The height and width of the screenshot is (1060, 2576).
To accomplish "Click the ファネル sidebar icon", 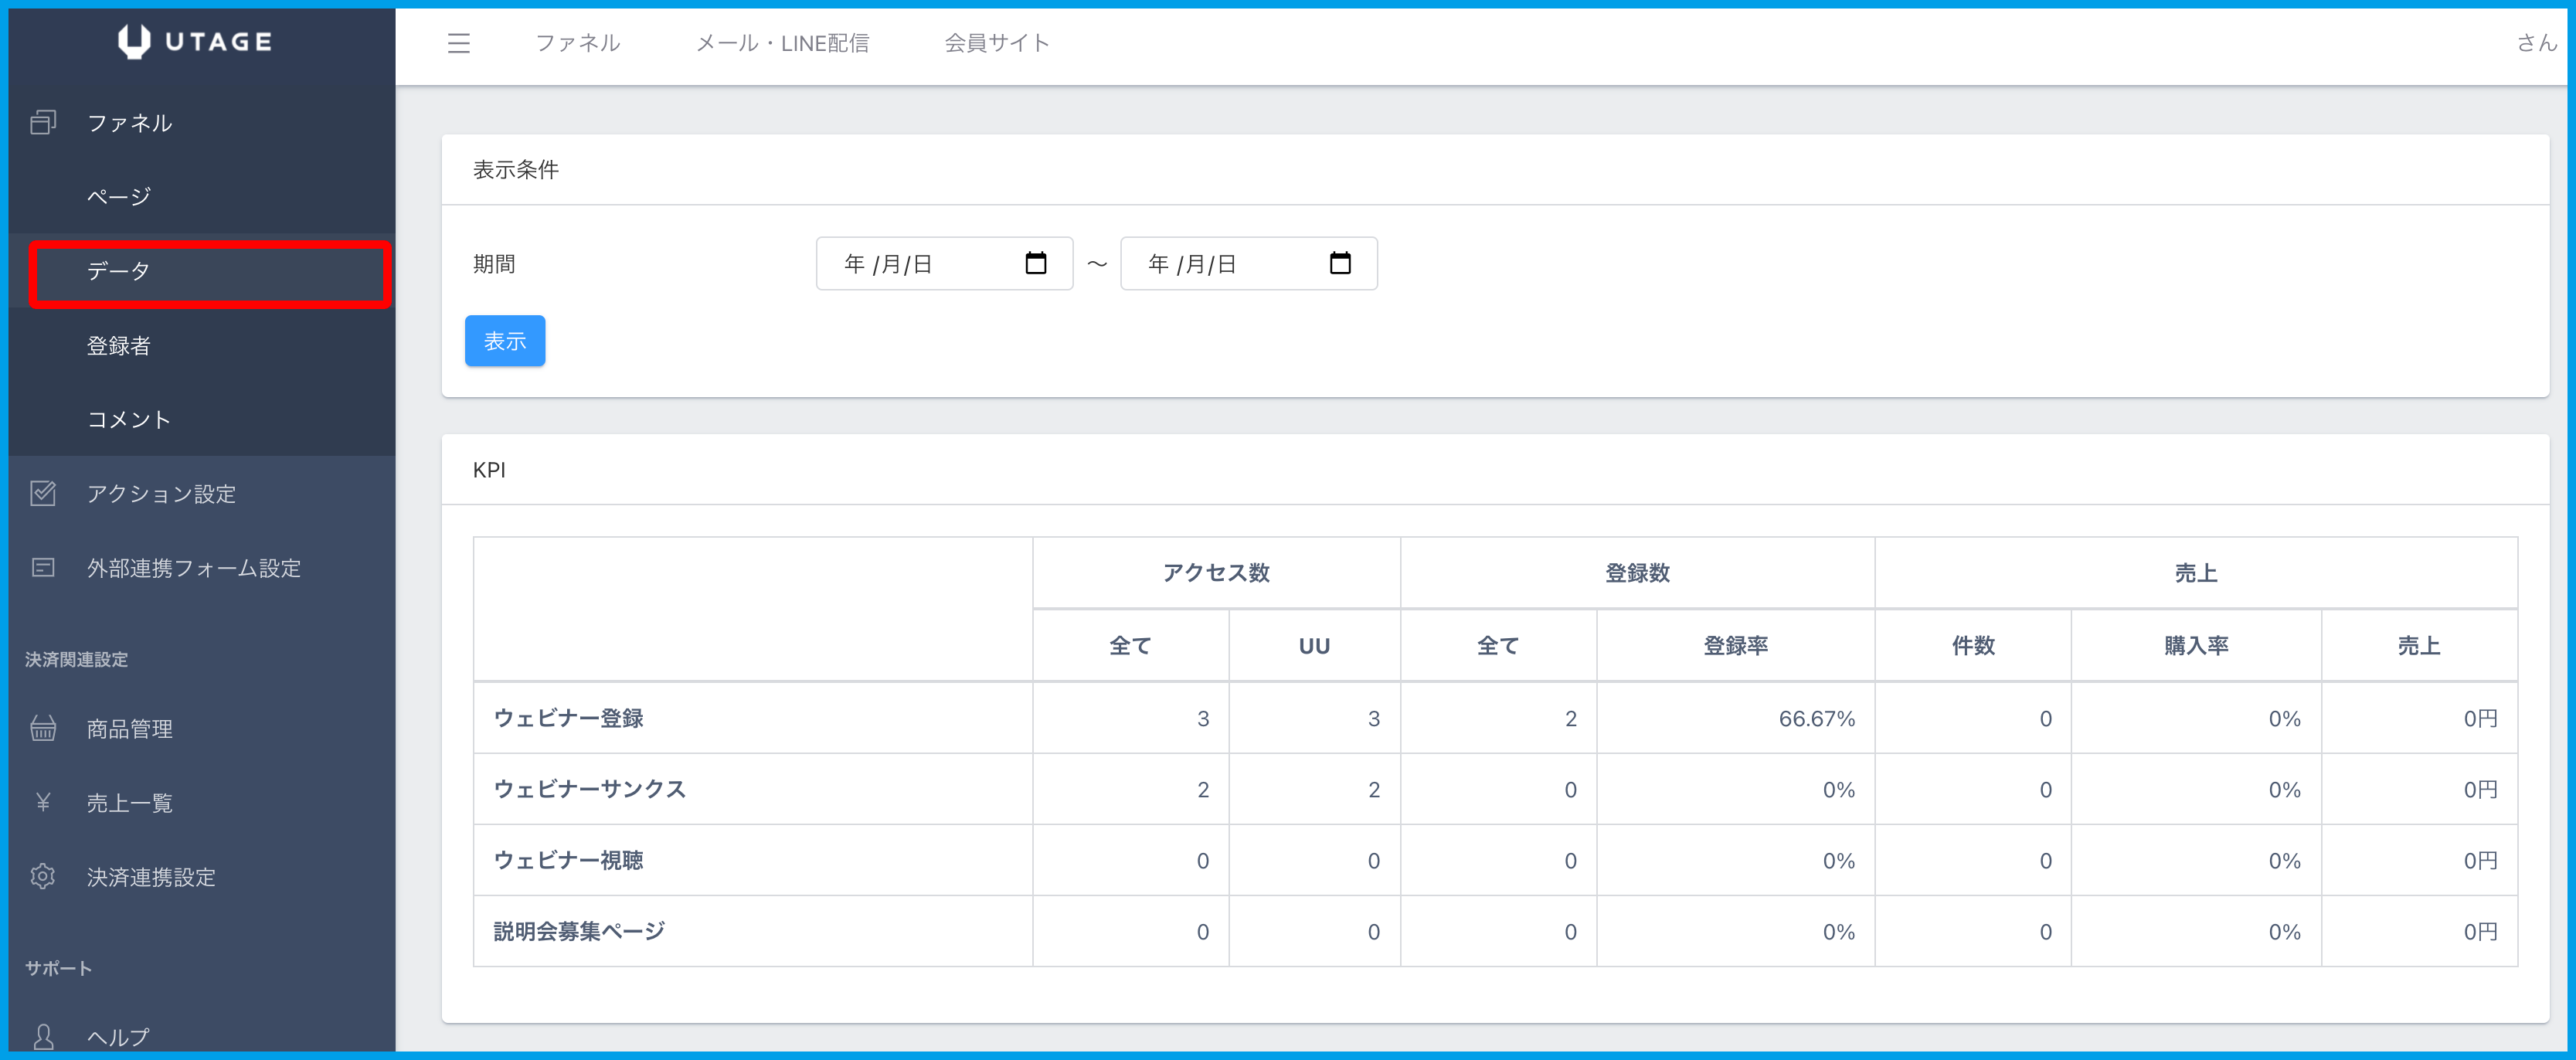I will (x=43, y=122).
